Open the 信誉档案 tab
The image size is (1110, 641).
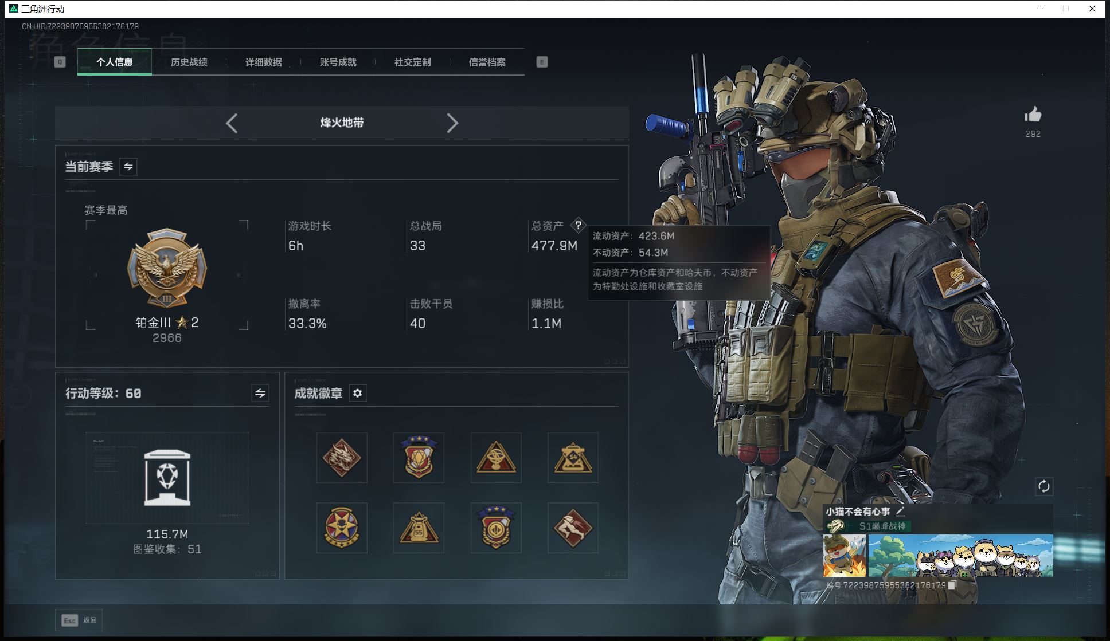pos(487,62)
